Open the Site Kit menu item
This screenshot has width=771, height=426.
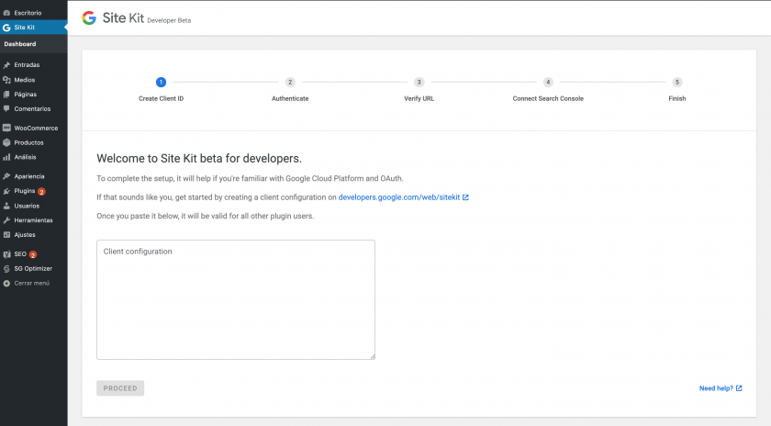point(25,28)
